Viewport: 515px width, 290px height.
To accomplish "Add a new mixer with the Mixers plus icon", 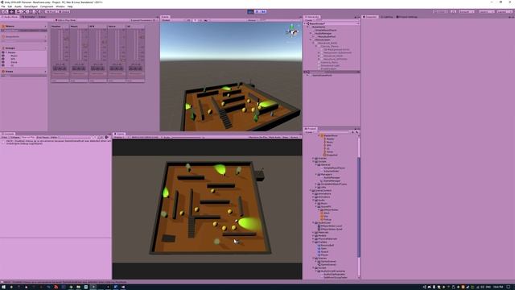I will tap(45, 27).
